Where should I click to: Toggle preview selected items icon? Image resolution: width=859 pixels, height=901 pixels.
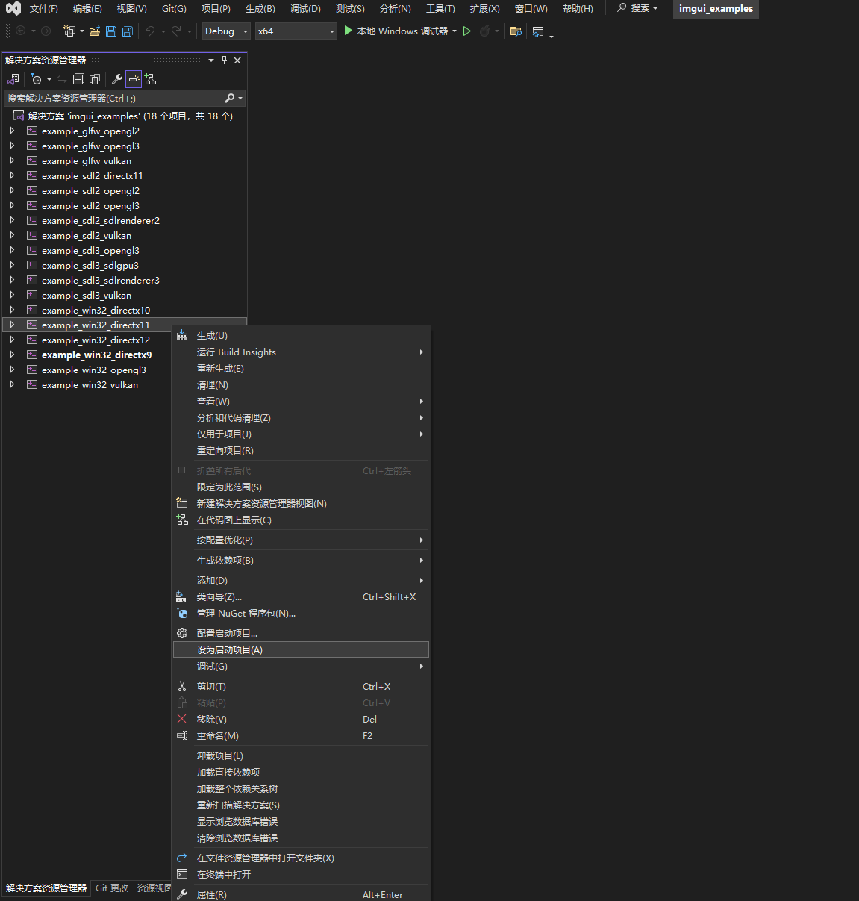134,79
